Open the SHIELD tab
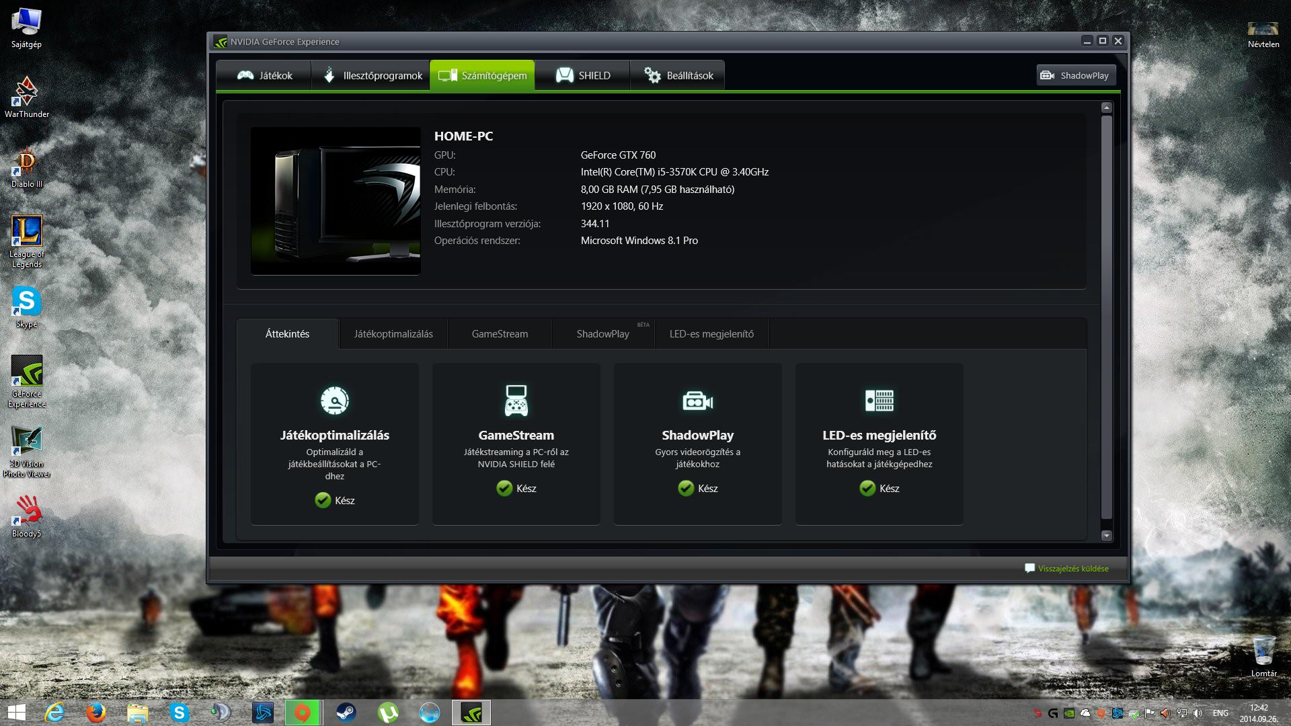The image size is (1291, 726). (x=583, y=75)
